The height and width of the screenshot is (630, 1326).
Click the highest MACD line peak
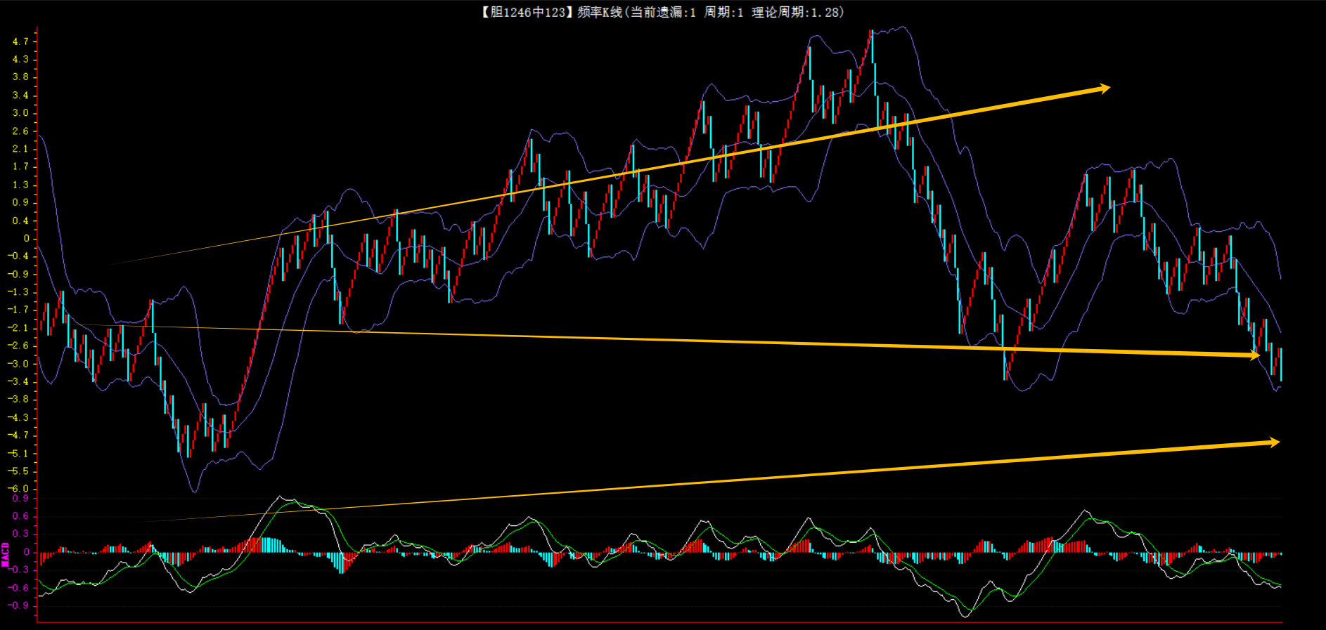tap(281, 497)
